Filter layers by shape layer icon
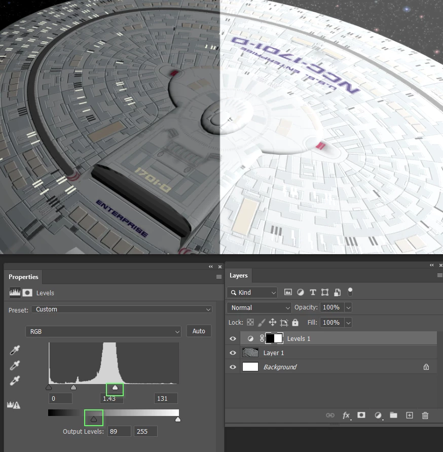The width and height of the screenshot is (443, 452). click(325, 292)
